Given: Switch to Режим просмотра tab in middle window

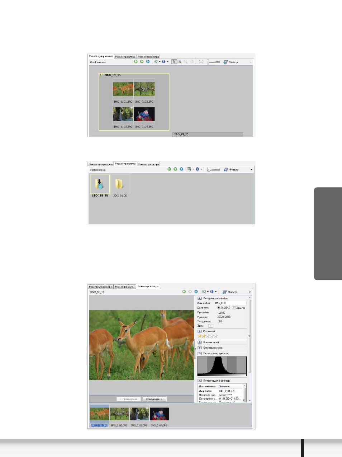Looking at the screenshot, I should (x=148, y=164).
